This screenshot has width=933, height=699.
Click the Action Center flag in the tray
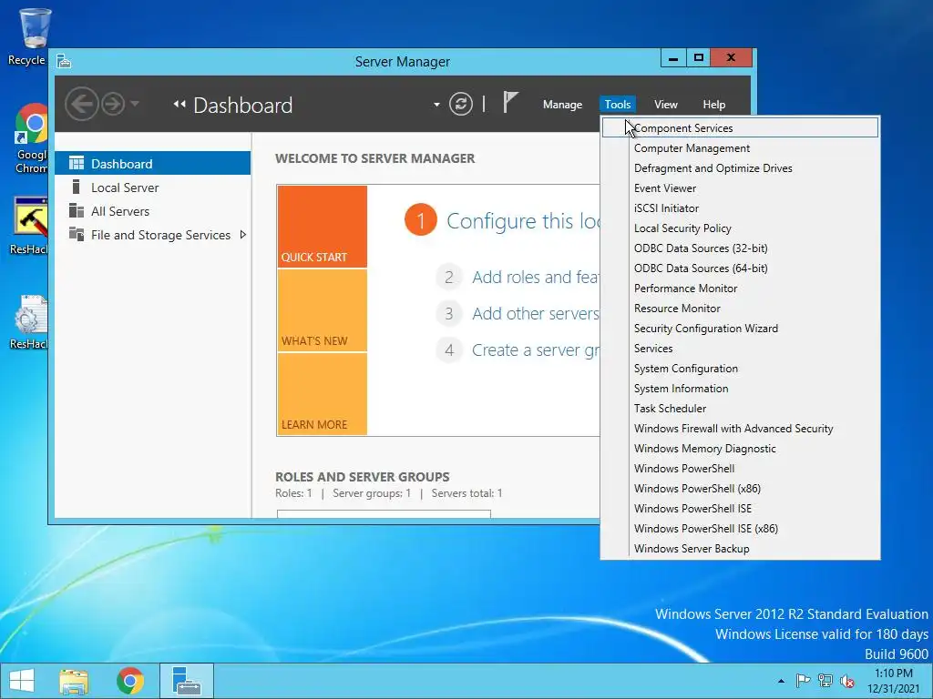[803, 681]
